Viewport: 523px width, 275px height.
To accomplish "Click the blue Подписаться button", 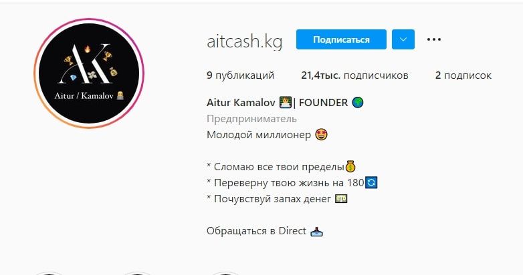I will click(x=341, y=39).
